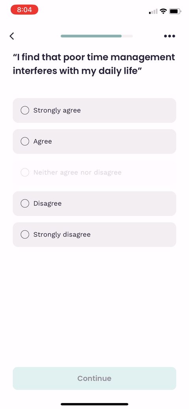The image size is (189, 409).
Task: Tap the red 8:04 recording time pill
Action: point(24,10)
